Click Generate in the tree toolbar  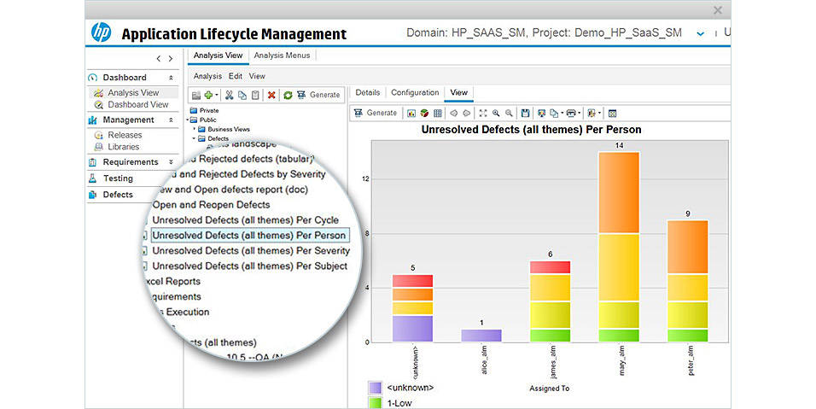point(318,95)
